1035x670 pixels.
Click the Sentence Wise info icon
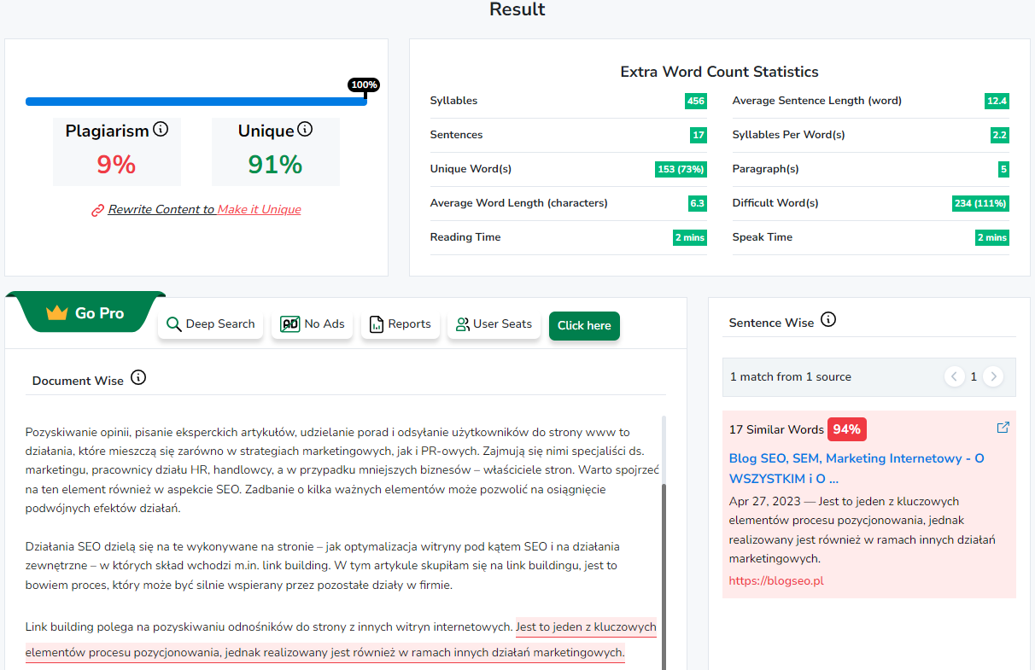pos(828,320)
